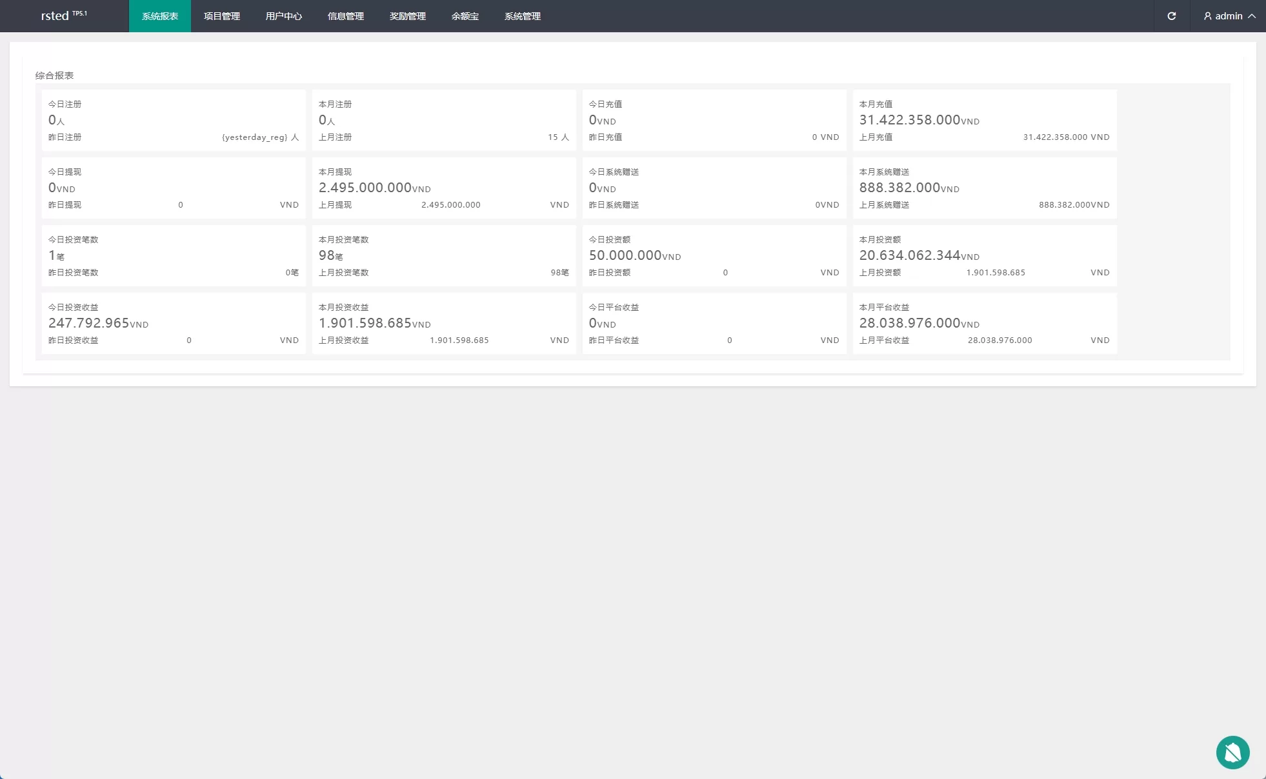Click the 本月提现 statistics card
Image resolution: width=1266 pixels, height=779 pixels.
(x=443, y=188)
